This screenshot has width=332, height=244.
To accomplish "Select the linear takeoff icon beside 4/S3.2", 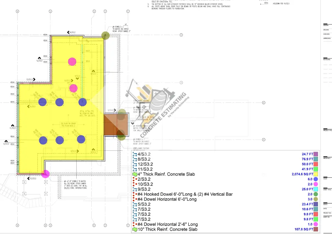I will coord(134,154).
